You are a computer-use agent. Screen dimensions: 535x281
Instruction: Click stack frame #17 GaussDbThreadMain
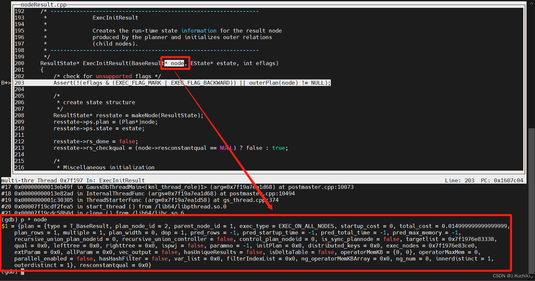tap(177, 187)
